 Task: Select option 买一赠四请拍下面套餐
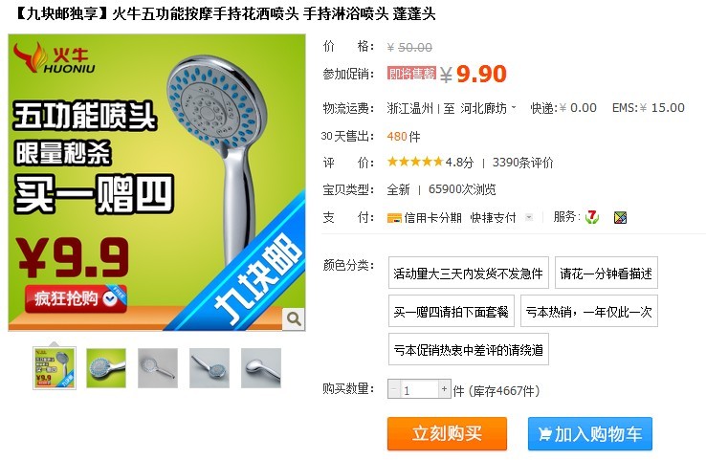[x=452, y=311]
